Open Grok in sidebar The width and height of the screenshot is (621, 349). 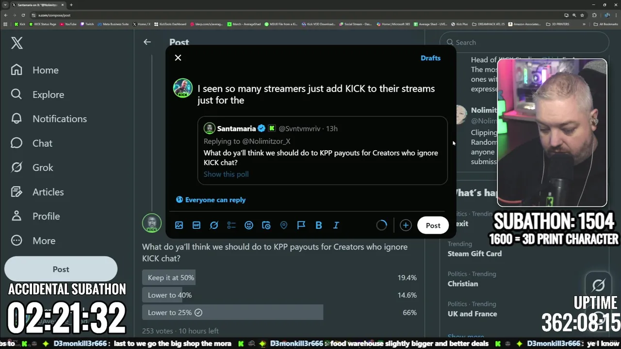point(32,167)
